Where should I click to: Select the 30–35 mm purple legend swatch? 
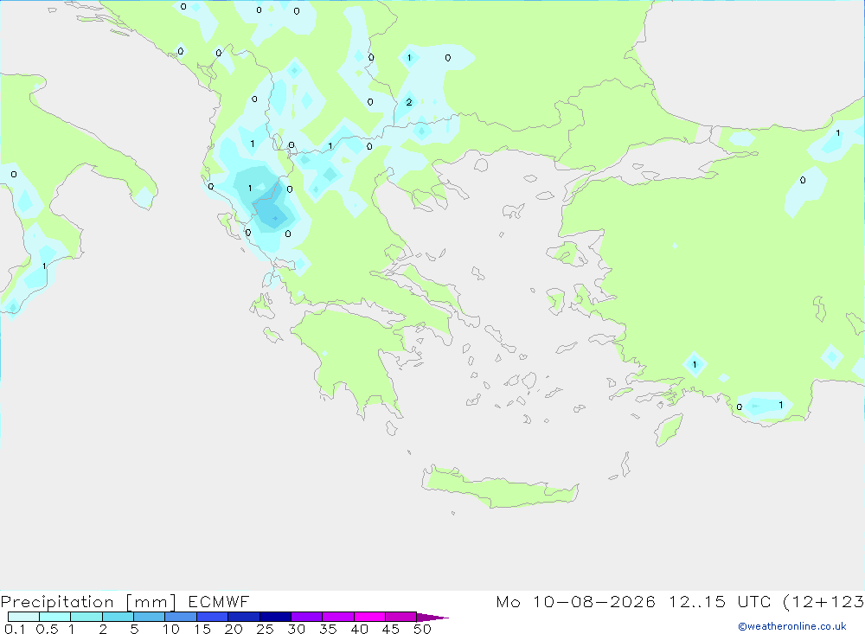click(x=306, y=617)
